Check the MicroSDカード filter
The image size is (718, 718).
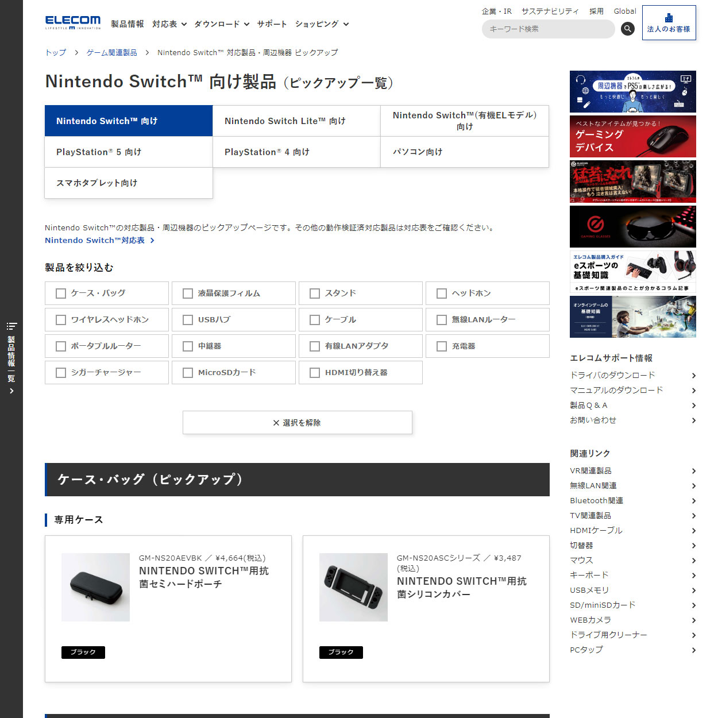[188, 373]
